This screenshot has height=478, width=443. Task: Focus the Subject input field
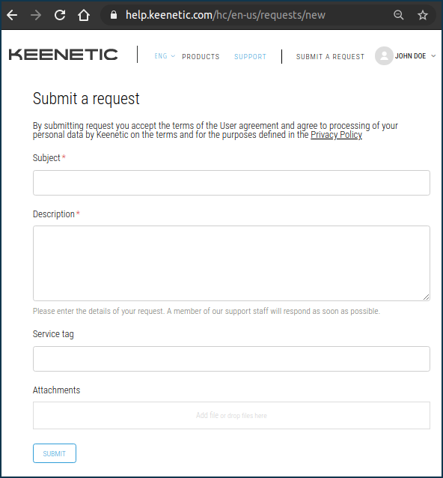point(231,183)
